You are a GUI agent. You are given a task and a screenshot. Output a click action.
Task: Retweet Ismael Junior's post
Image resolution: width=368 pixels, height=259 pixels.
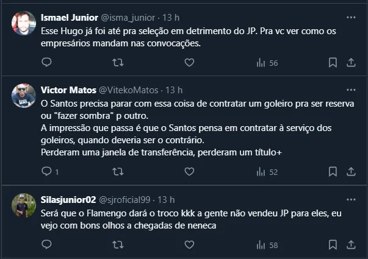pos(118,62)
